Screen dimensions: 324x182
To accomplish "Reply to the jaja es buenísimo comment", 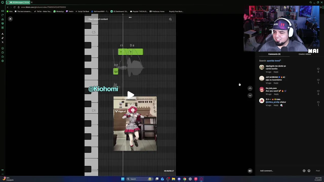I will pyautogui.click(x=276, y=83).
